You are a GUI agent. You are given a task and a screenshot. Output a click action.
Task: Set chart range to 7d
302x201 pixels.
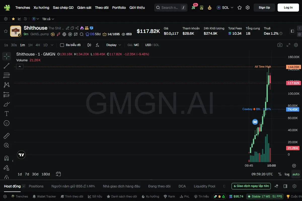[27, 174]
